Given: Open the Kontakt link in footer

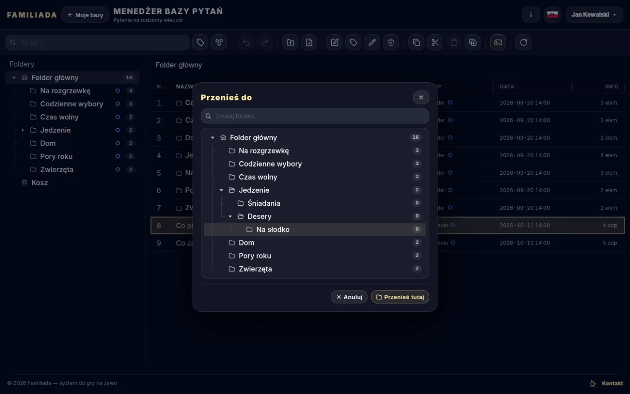Looking at the screenshot, I should tap(612, 383).
